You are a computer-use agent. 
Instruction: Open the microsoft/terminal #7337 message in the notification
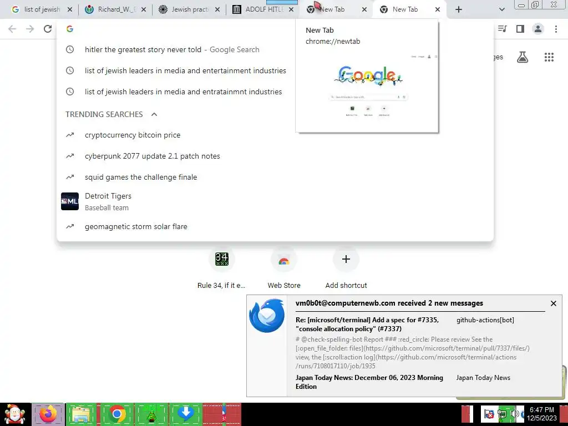[367, 324]
